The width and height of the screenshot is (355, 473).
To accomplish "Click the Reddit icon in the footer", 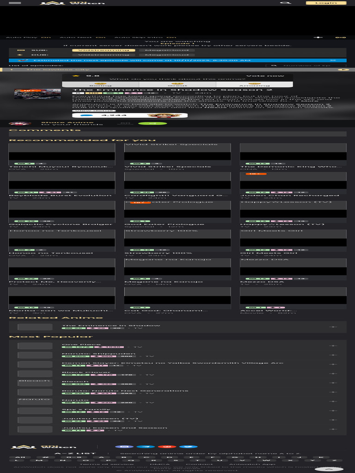I will click(167, 447).
